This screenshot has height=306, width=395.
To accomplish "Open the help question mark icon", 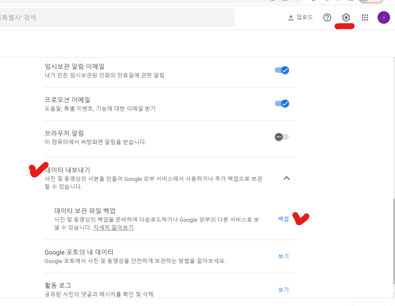I will pos(327,18).
